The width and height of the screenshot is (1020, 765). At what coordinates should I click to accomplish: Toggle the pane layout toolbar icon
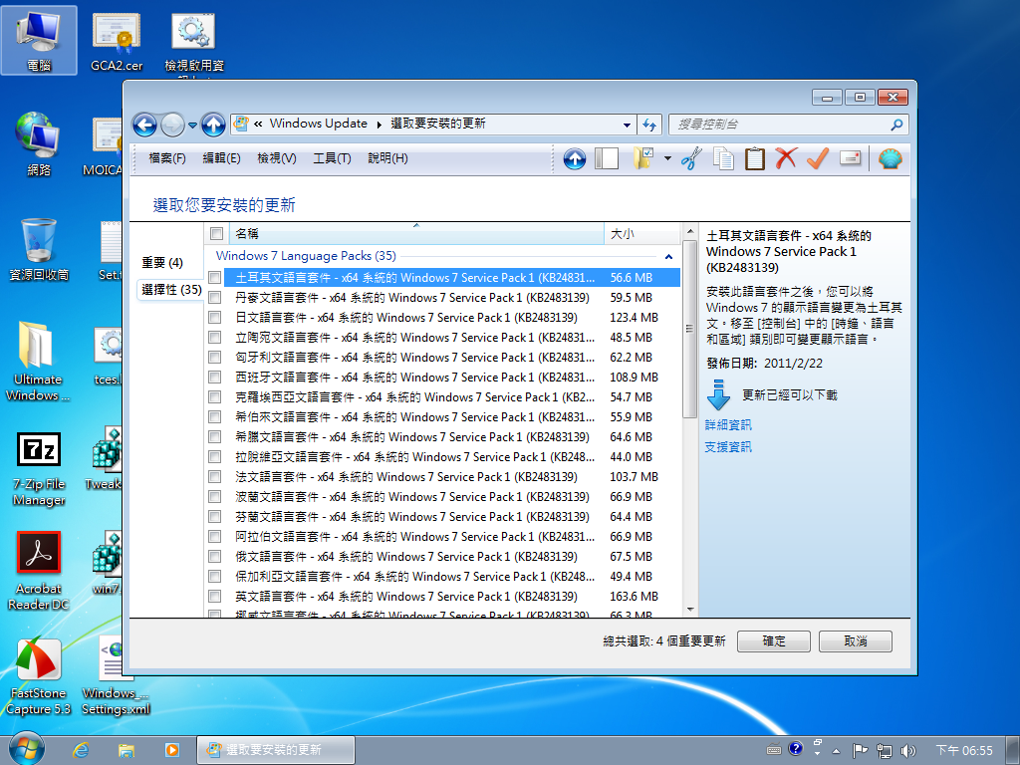pyautogui.click(x=607, y=158)
